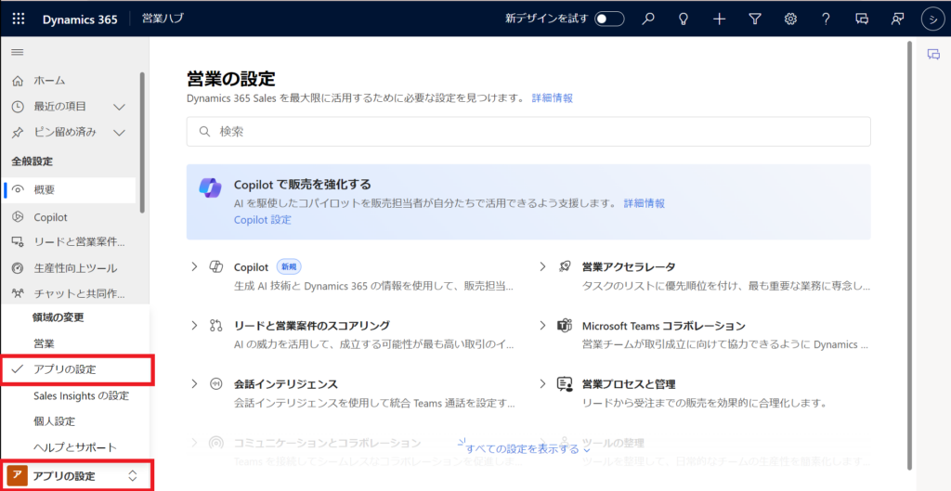Select 概要 in the sidebar

70,189
